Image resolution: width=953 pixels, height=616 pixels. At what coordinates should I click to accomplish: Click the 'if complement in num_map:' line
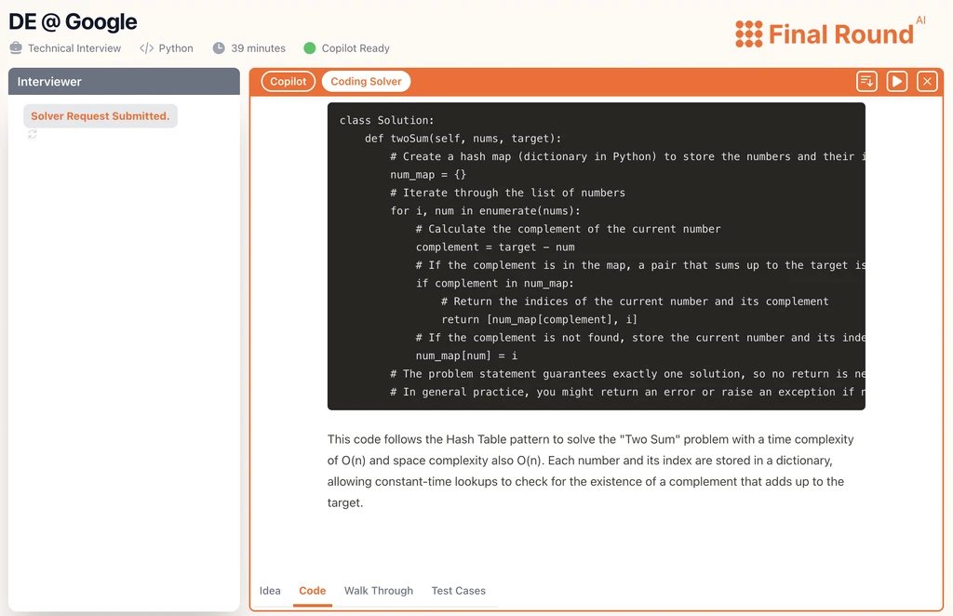coord(495,283)
